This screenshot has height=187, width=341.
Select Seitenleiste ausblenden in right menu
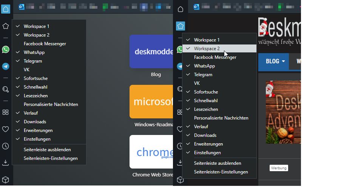coord(219,163)
